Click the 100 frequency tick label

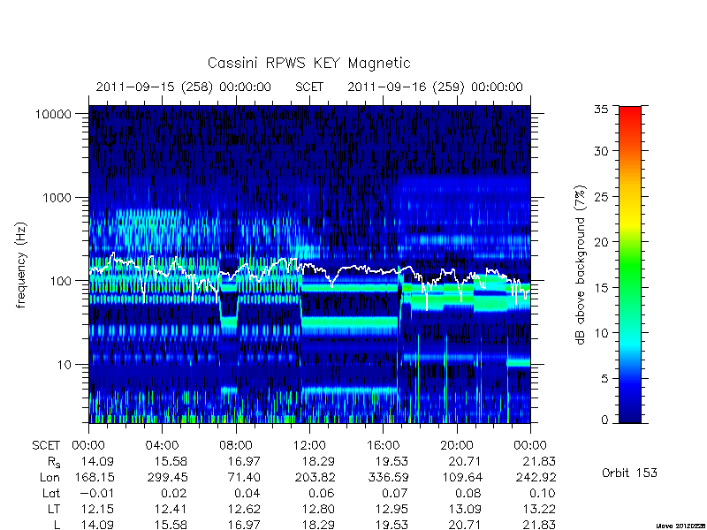[61, 281]
